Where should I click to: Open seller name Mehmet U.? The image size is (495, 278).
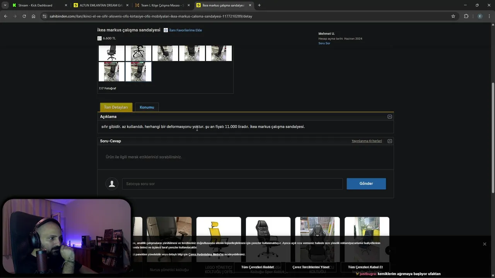326,34
